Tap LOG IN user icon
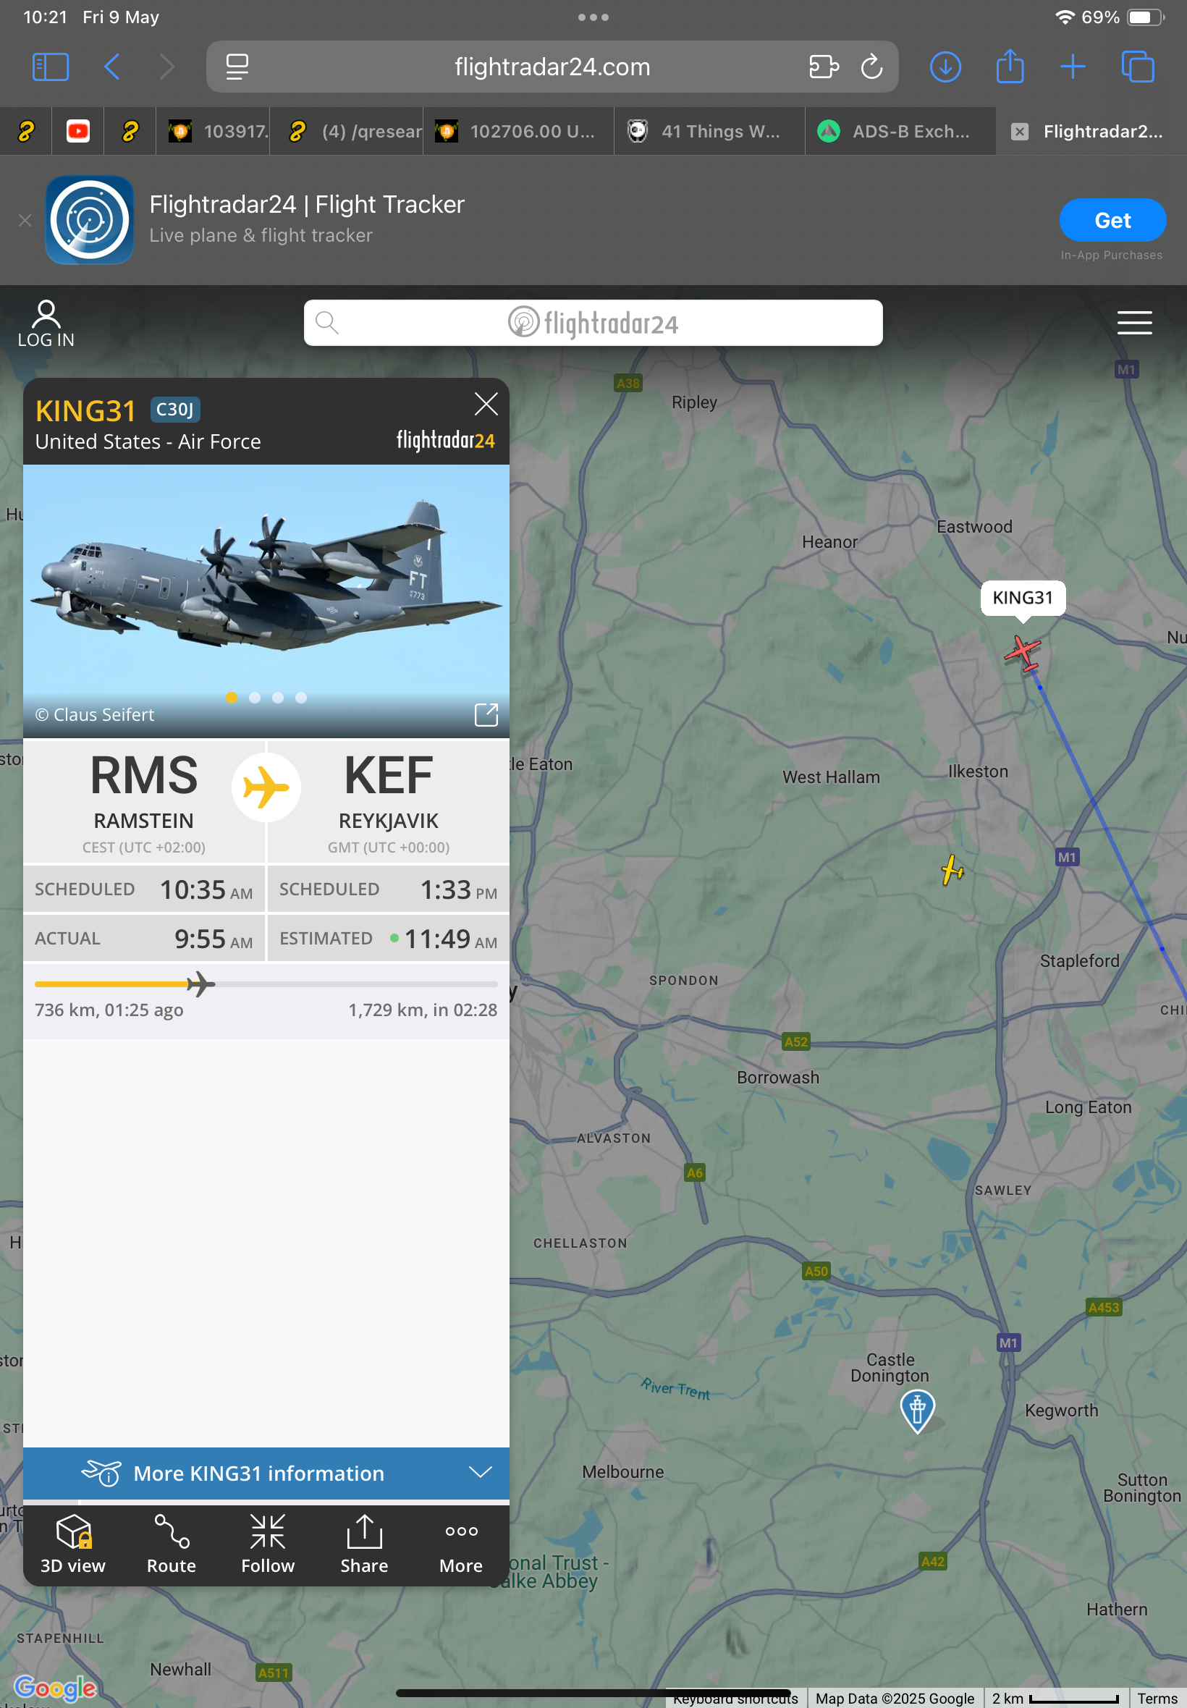The image size is (1187, 1708). pos(46,324)
